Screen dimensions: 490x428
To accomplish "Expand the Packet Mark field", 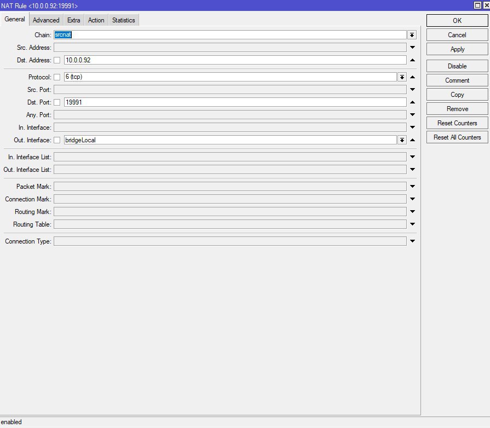I will pyautogui.click(x=412, y=186).
